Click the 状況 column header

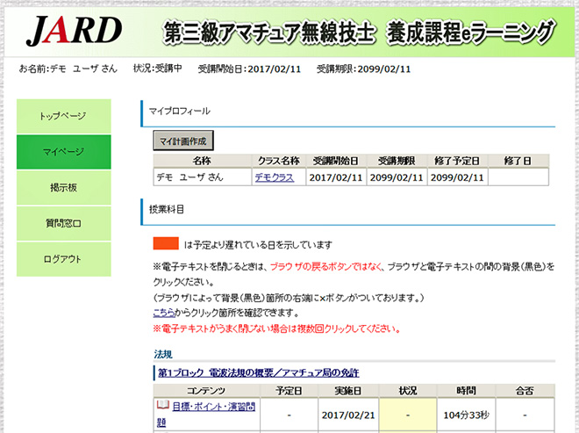pyautogui.click(x=408, y=391)
